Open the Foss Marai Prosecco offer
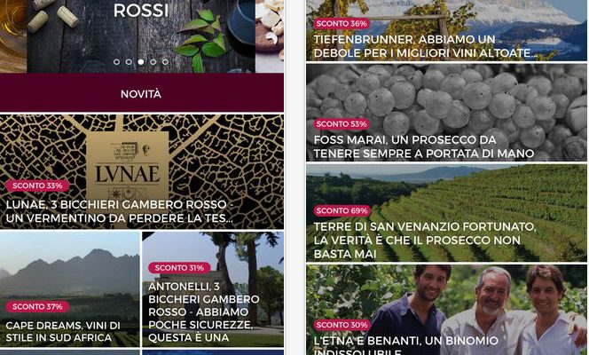Viewport: 589px width, 355px height. (446, 113)
